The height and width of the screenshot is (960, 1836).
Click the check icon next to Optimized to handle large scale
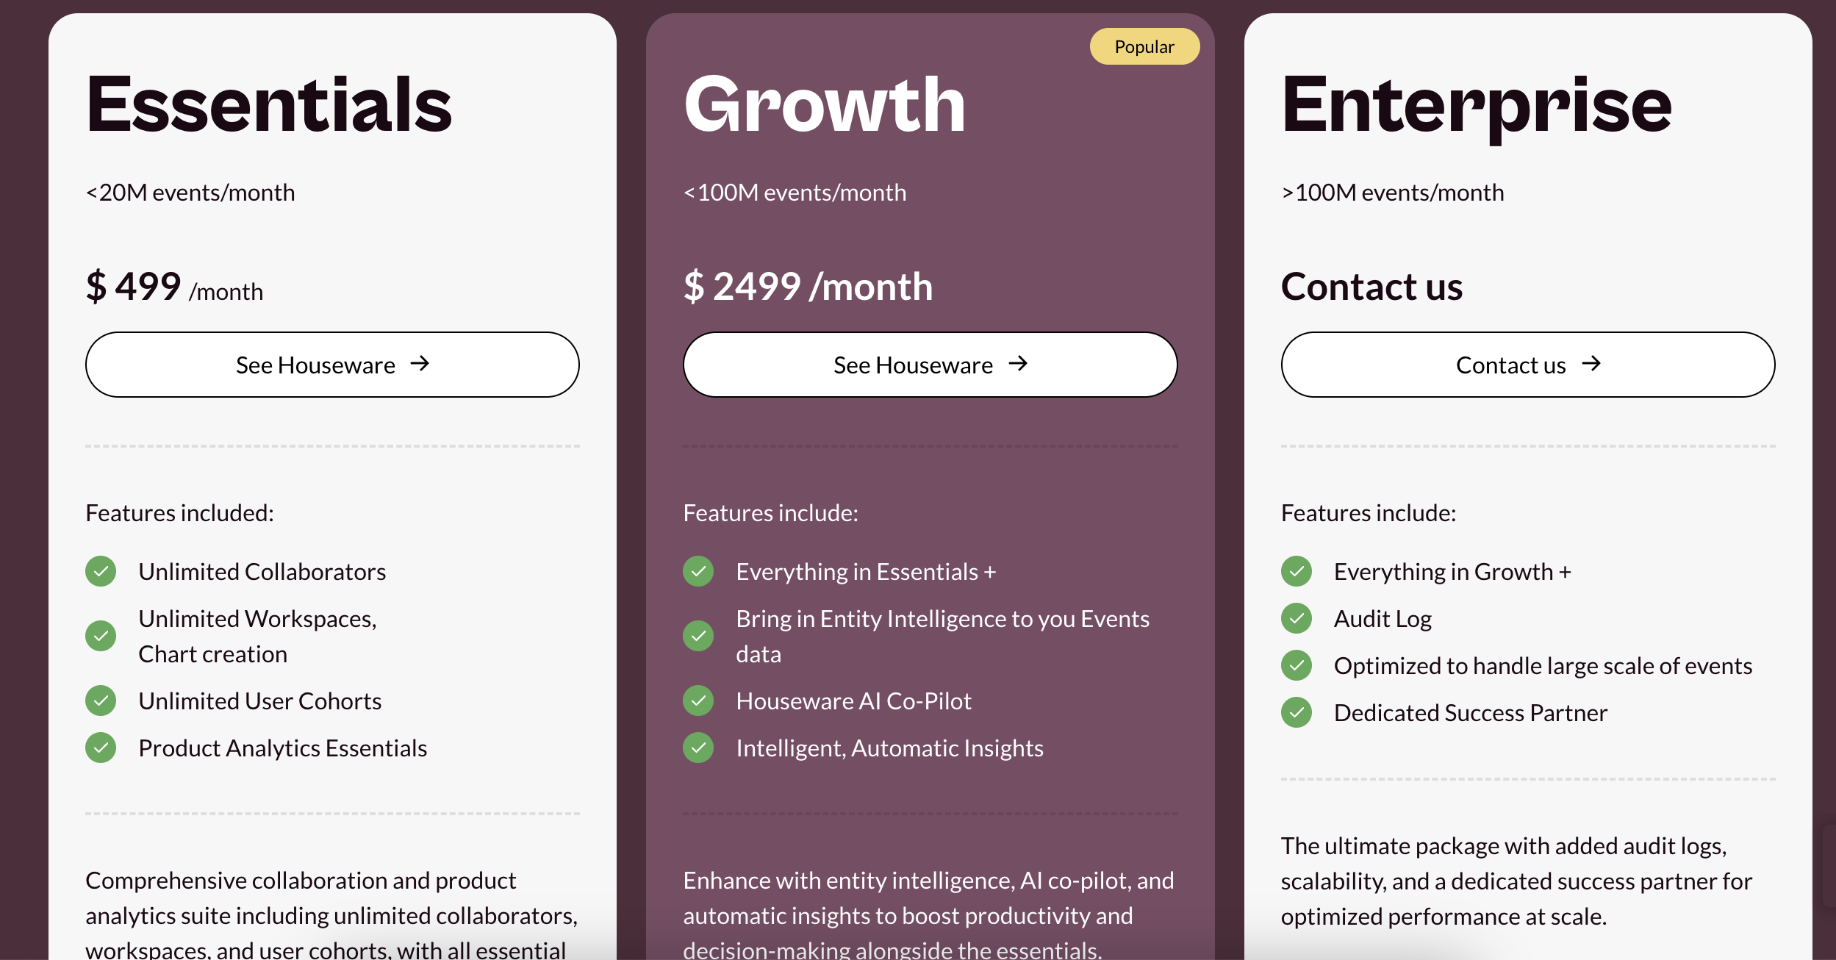point(1297,665)
